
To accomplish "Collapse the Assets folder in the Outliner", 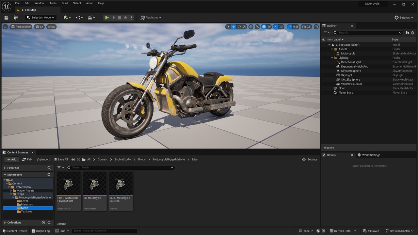I will pos(332,49).
